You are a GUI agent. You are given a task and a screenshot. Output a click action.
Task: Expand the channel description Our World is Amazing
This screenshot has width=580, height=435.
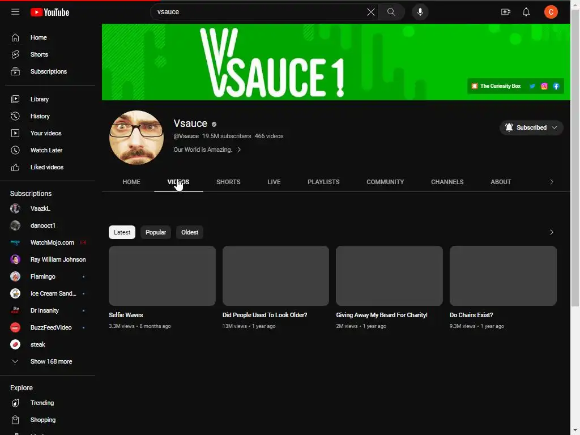click(207, 150)
